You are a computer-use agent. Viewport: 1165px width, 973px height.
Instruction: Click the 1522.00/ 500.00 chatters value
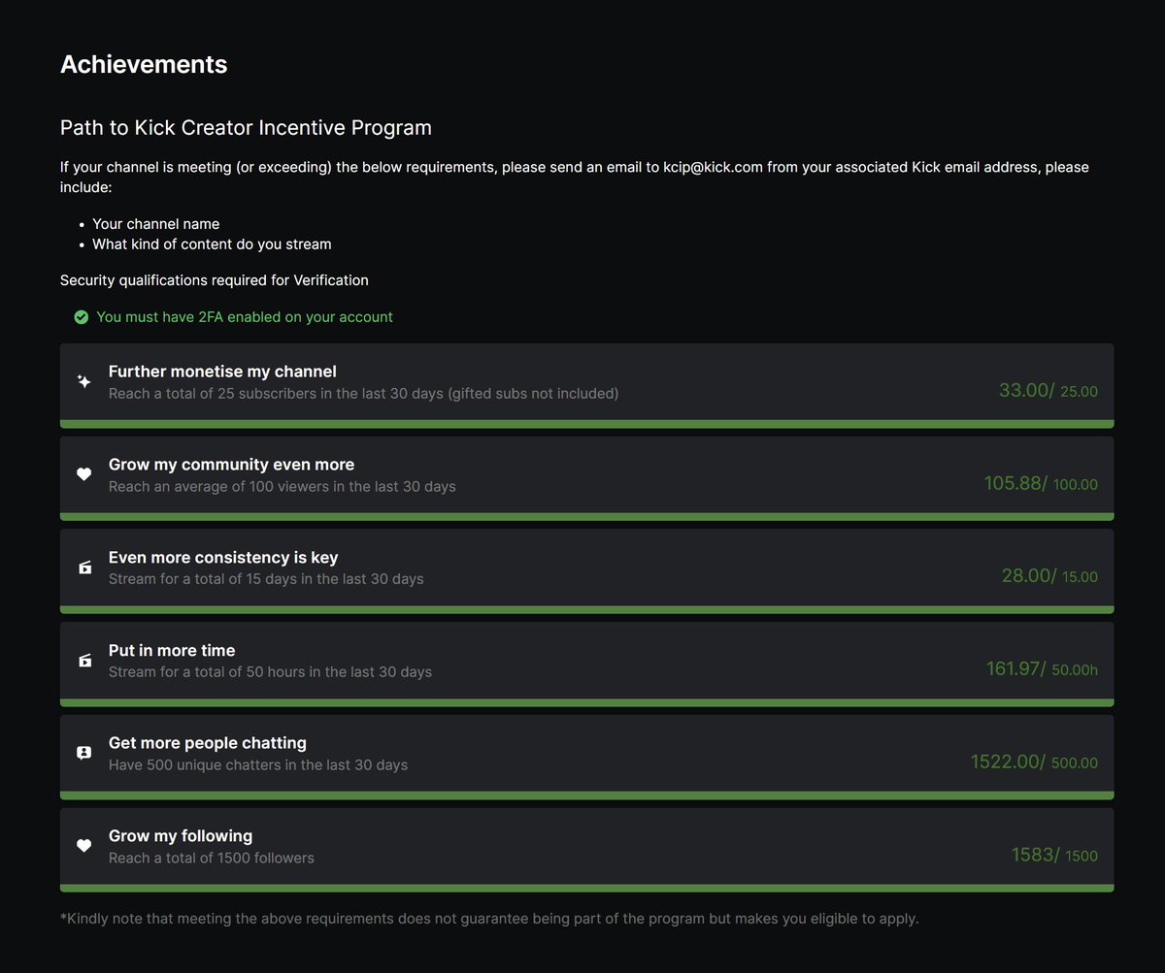1035,762
